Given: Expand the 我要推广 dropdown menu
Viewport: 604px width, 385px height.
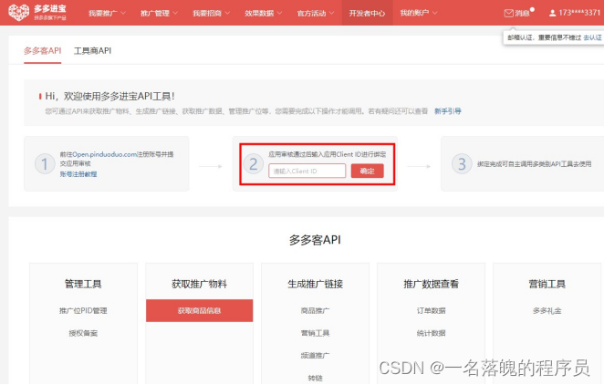Looking at the screenshot, I should pos(107,13).
